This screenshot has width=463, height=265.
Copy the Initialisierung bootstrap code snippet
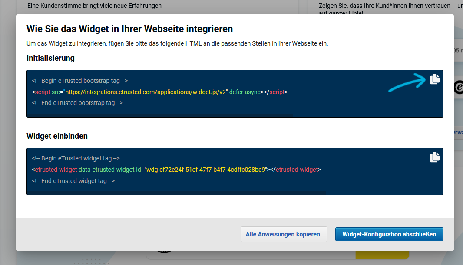click(x=435, y=79)
